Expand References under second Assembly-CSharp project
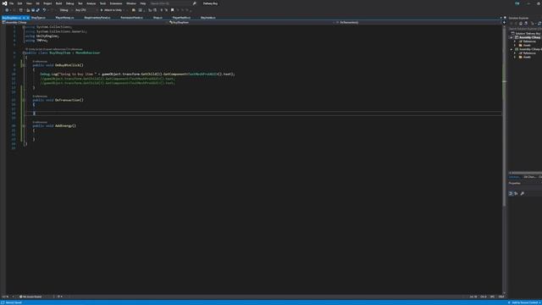This screenshot has width=542, height=305. [x=515, y=53]
